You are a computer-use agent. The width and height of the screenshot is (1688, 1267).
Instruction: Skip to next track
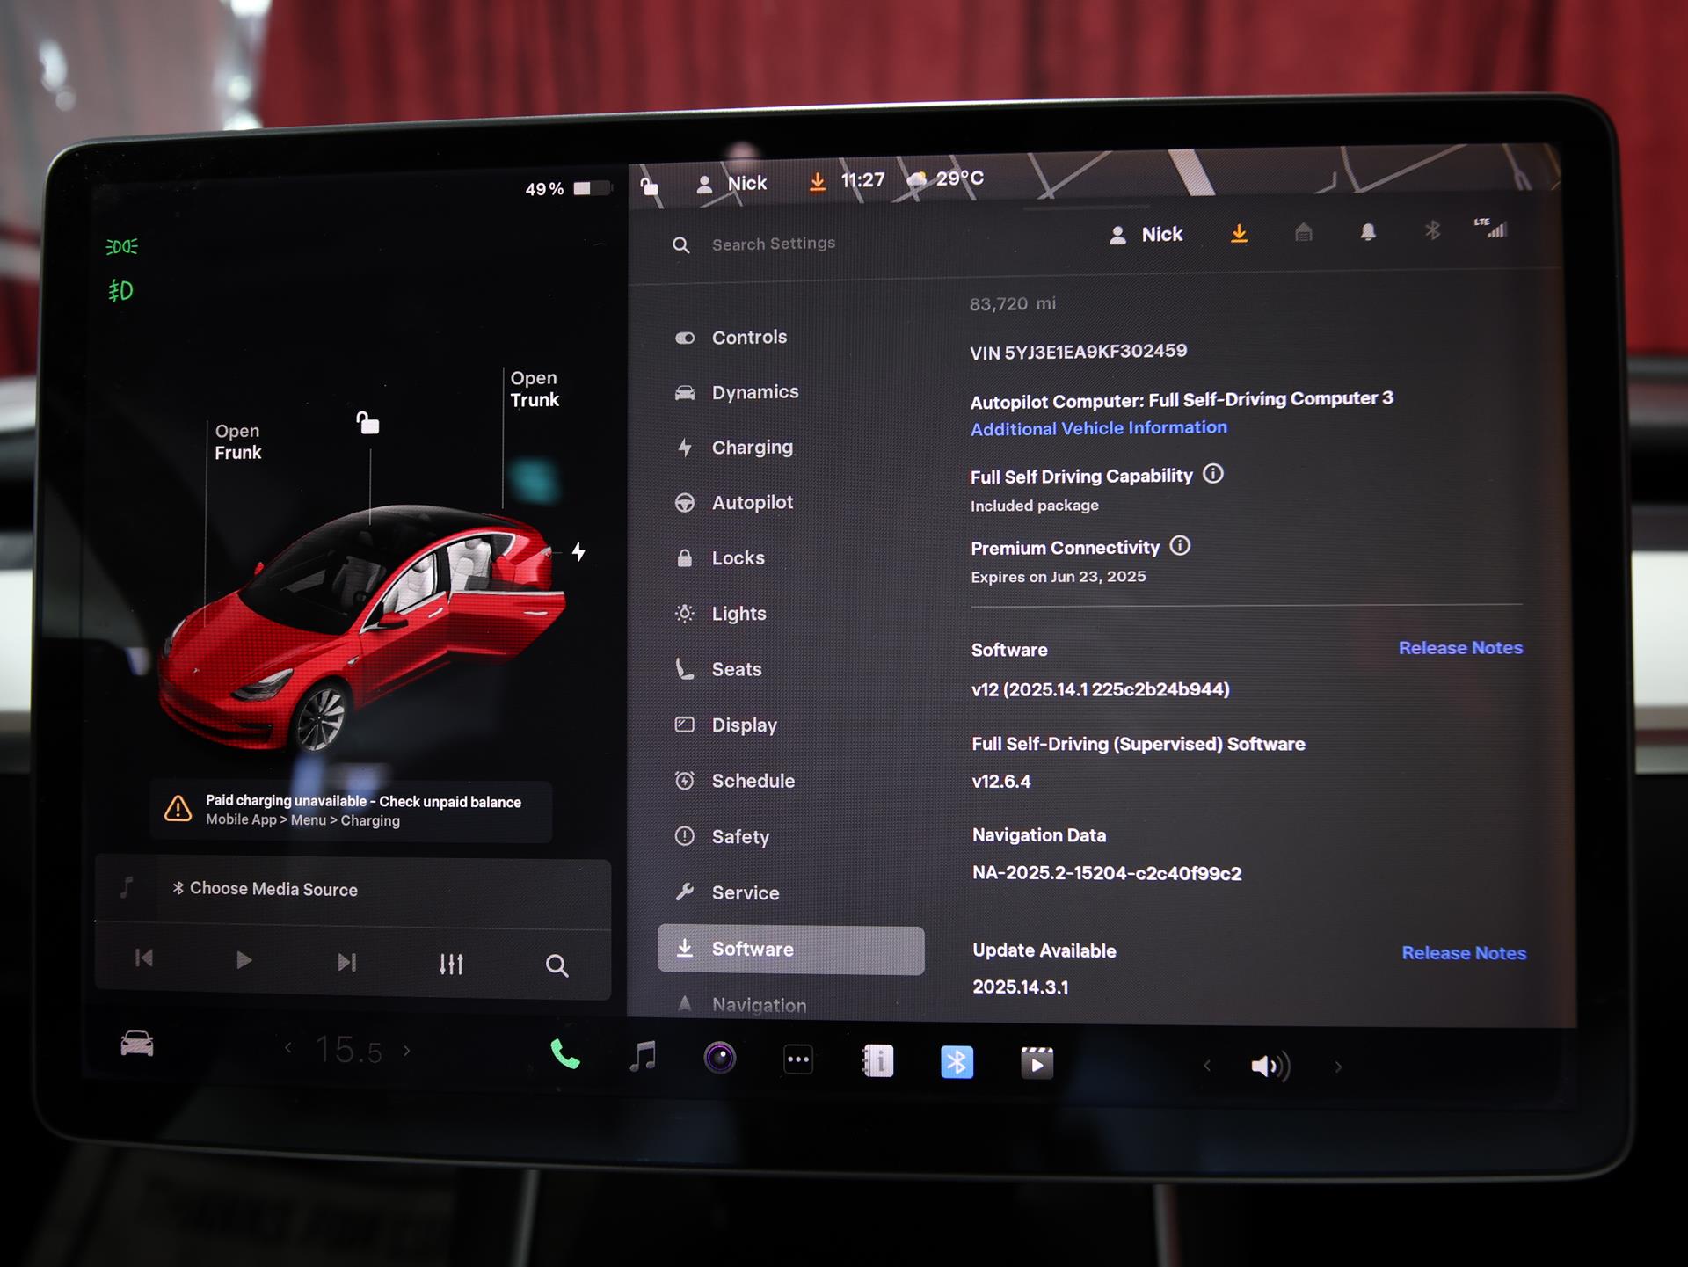tap(347, 962)
